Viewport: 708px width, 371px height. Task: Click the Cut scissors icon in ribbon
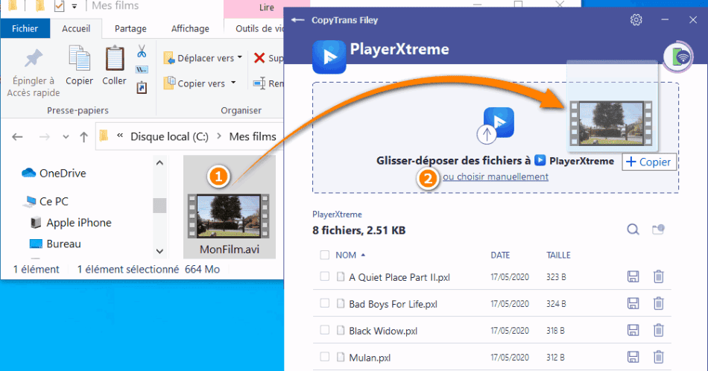point(142,52)
